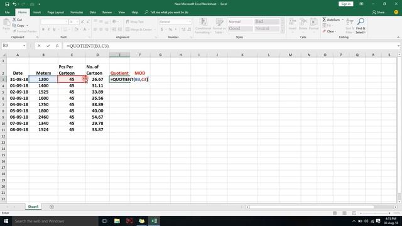The height and width of the screenshot is (226, 402).
Task: Open the File tab
Action: point(7,12)
